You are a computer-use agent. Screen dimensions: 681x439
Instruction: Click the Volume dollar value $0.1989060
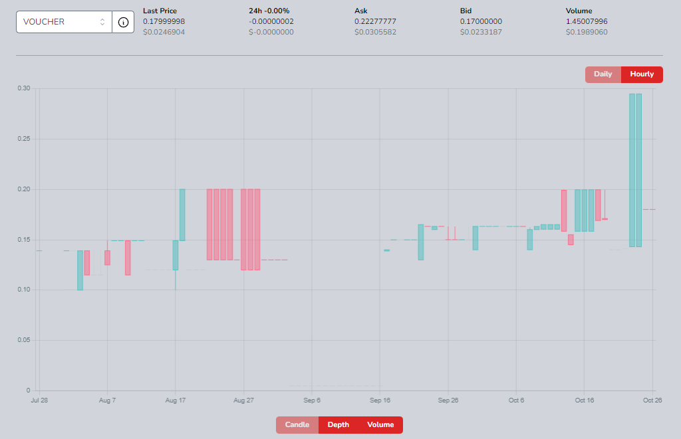(x=587, y=32)
